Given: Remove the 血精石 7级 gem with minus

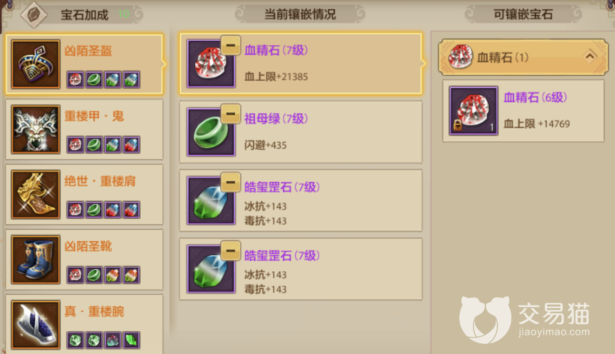Looking at the screenshot, I should 231,45.
